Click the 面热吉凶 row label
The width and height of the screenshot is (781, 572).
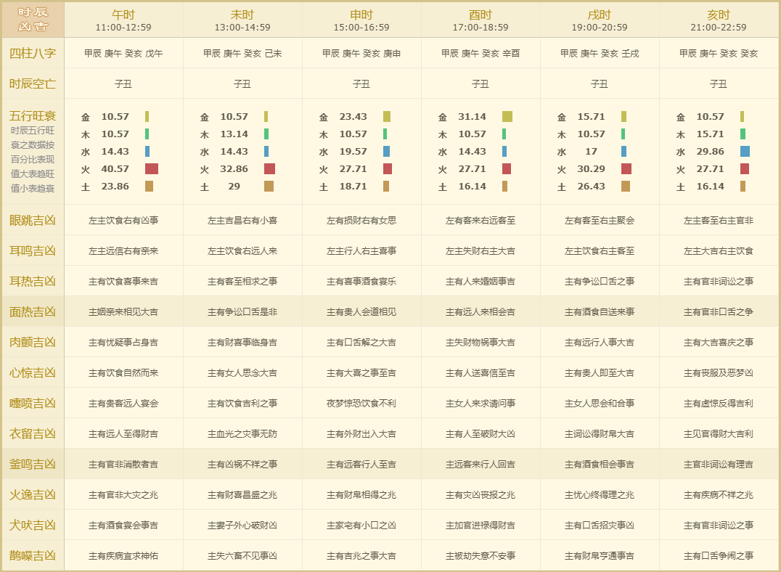tap(33, 312)
